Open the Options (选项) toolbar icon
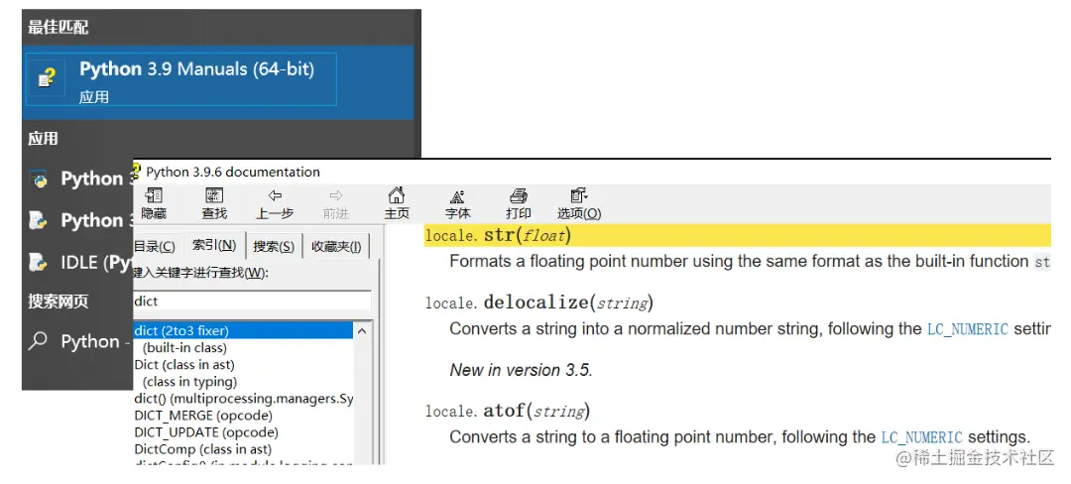 click(x=578, y=196)
